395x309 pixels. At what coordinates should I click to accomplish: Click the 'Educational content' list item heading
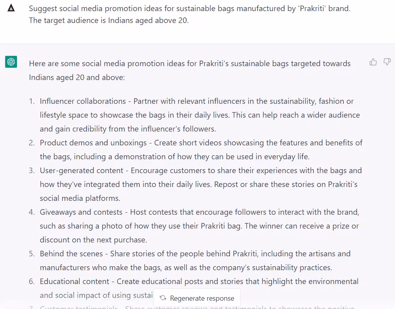click(x=74, y=281)
